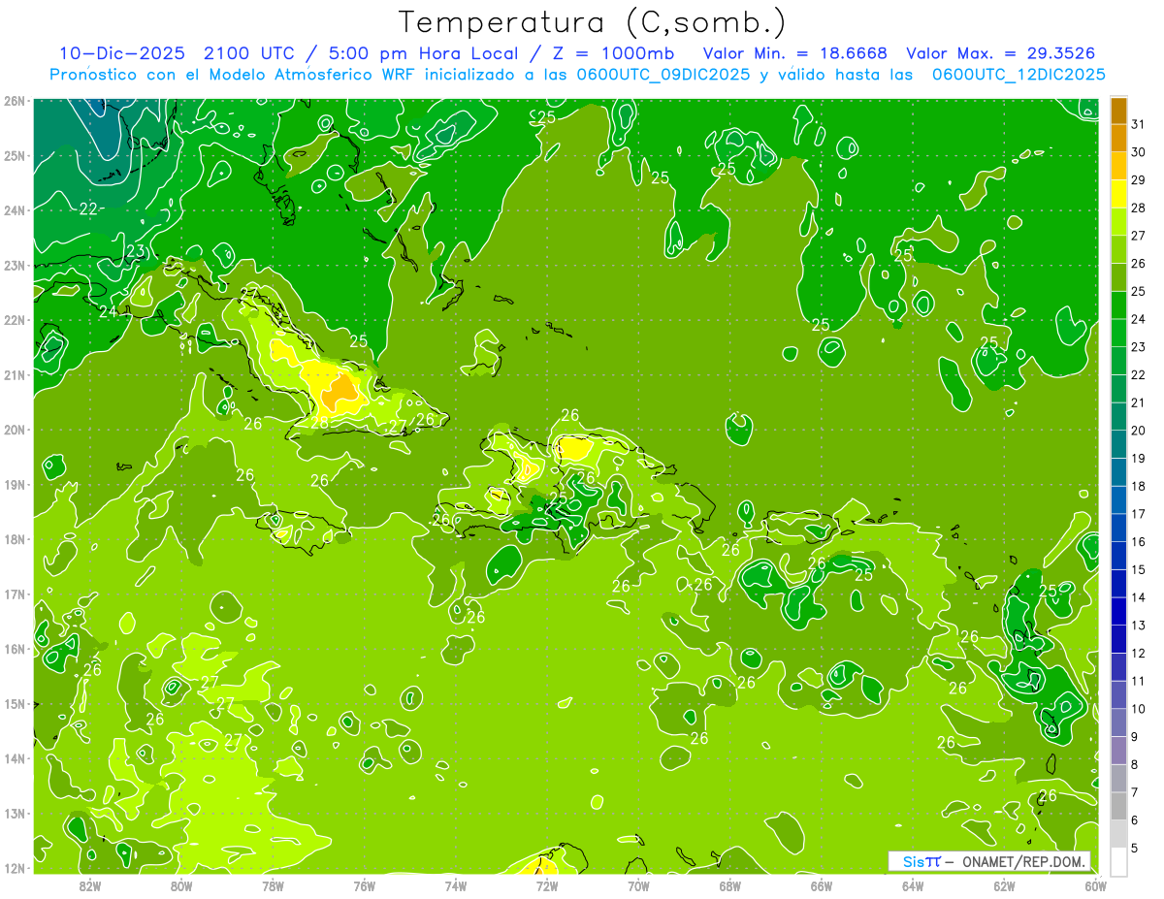Click the contour label "22" on the map

88,209
